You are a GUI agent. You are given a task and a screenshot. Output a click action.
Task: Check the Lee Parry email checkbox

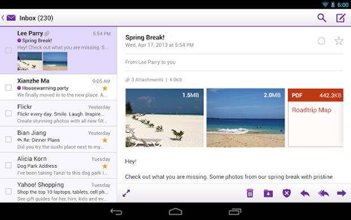8,50
